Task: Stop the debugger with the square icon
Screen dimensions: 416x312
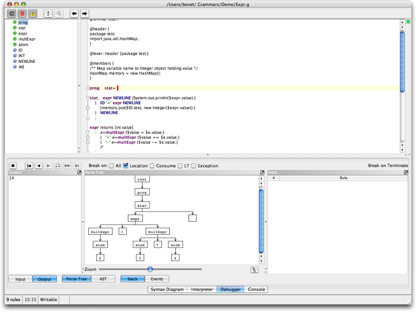Action: 13,166
